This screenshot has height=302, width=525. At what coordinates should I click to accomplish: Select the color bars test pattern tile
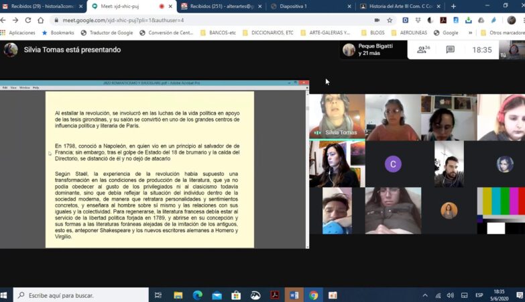(x=502, y=211)
